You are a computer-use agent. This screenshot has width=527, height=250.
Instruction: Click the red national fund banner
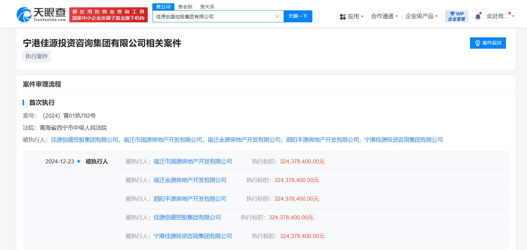click(108, 15)
